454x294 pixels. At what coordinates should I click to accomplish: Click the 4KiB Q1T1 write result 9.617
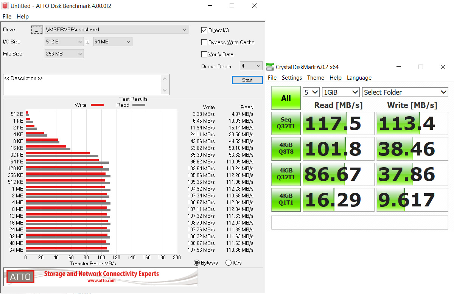[x=412, y=200]
